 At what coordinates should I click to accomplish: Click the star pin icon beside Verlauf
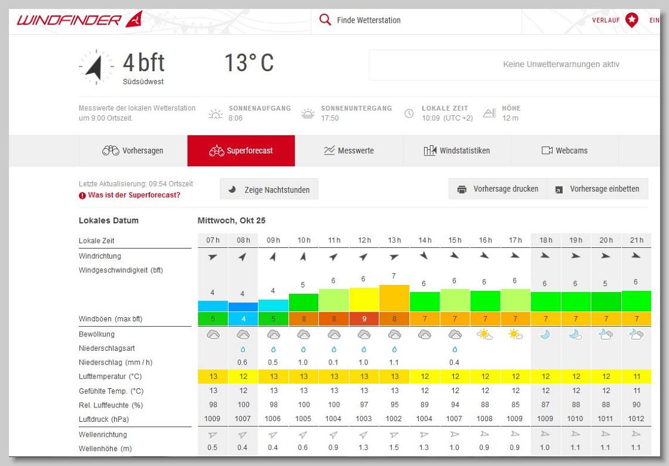632,20
